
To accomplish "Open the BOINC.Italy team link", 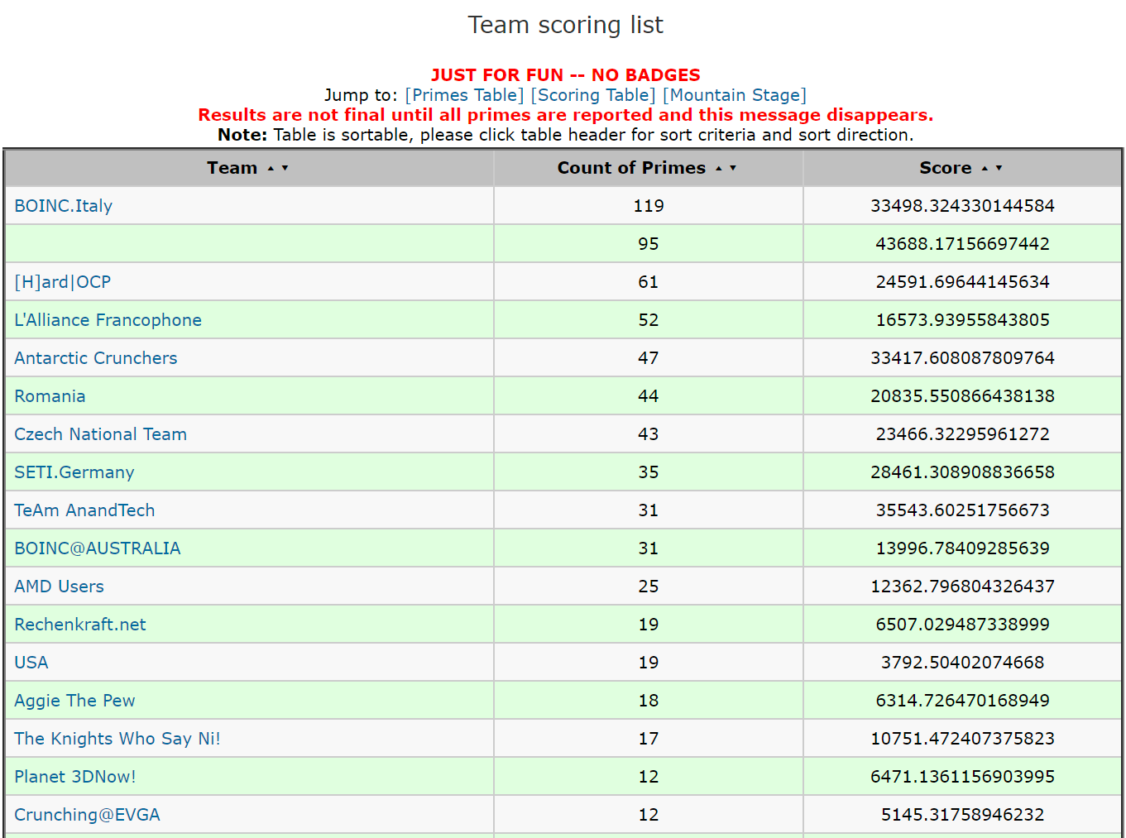I will click(64, 206).
